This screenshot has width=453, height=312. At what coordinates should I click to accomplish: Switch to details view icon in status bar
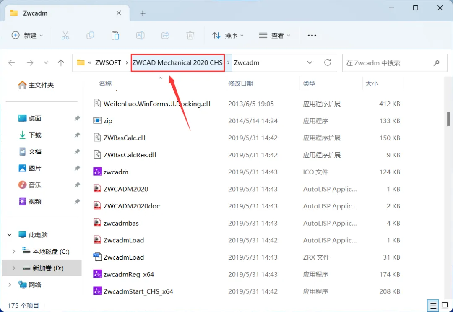coord(433,305)
